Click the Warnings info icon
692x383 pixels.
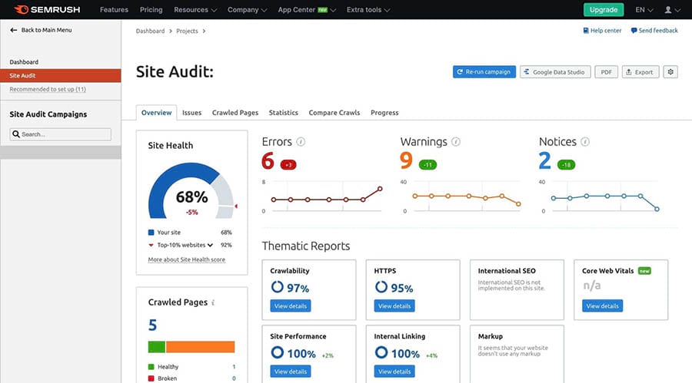tap(456, 142)
